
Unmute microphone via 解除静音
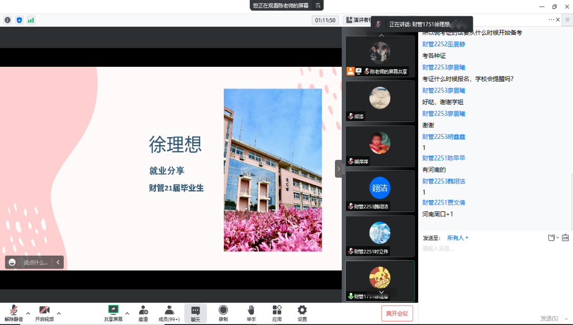[14, 313]
